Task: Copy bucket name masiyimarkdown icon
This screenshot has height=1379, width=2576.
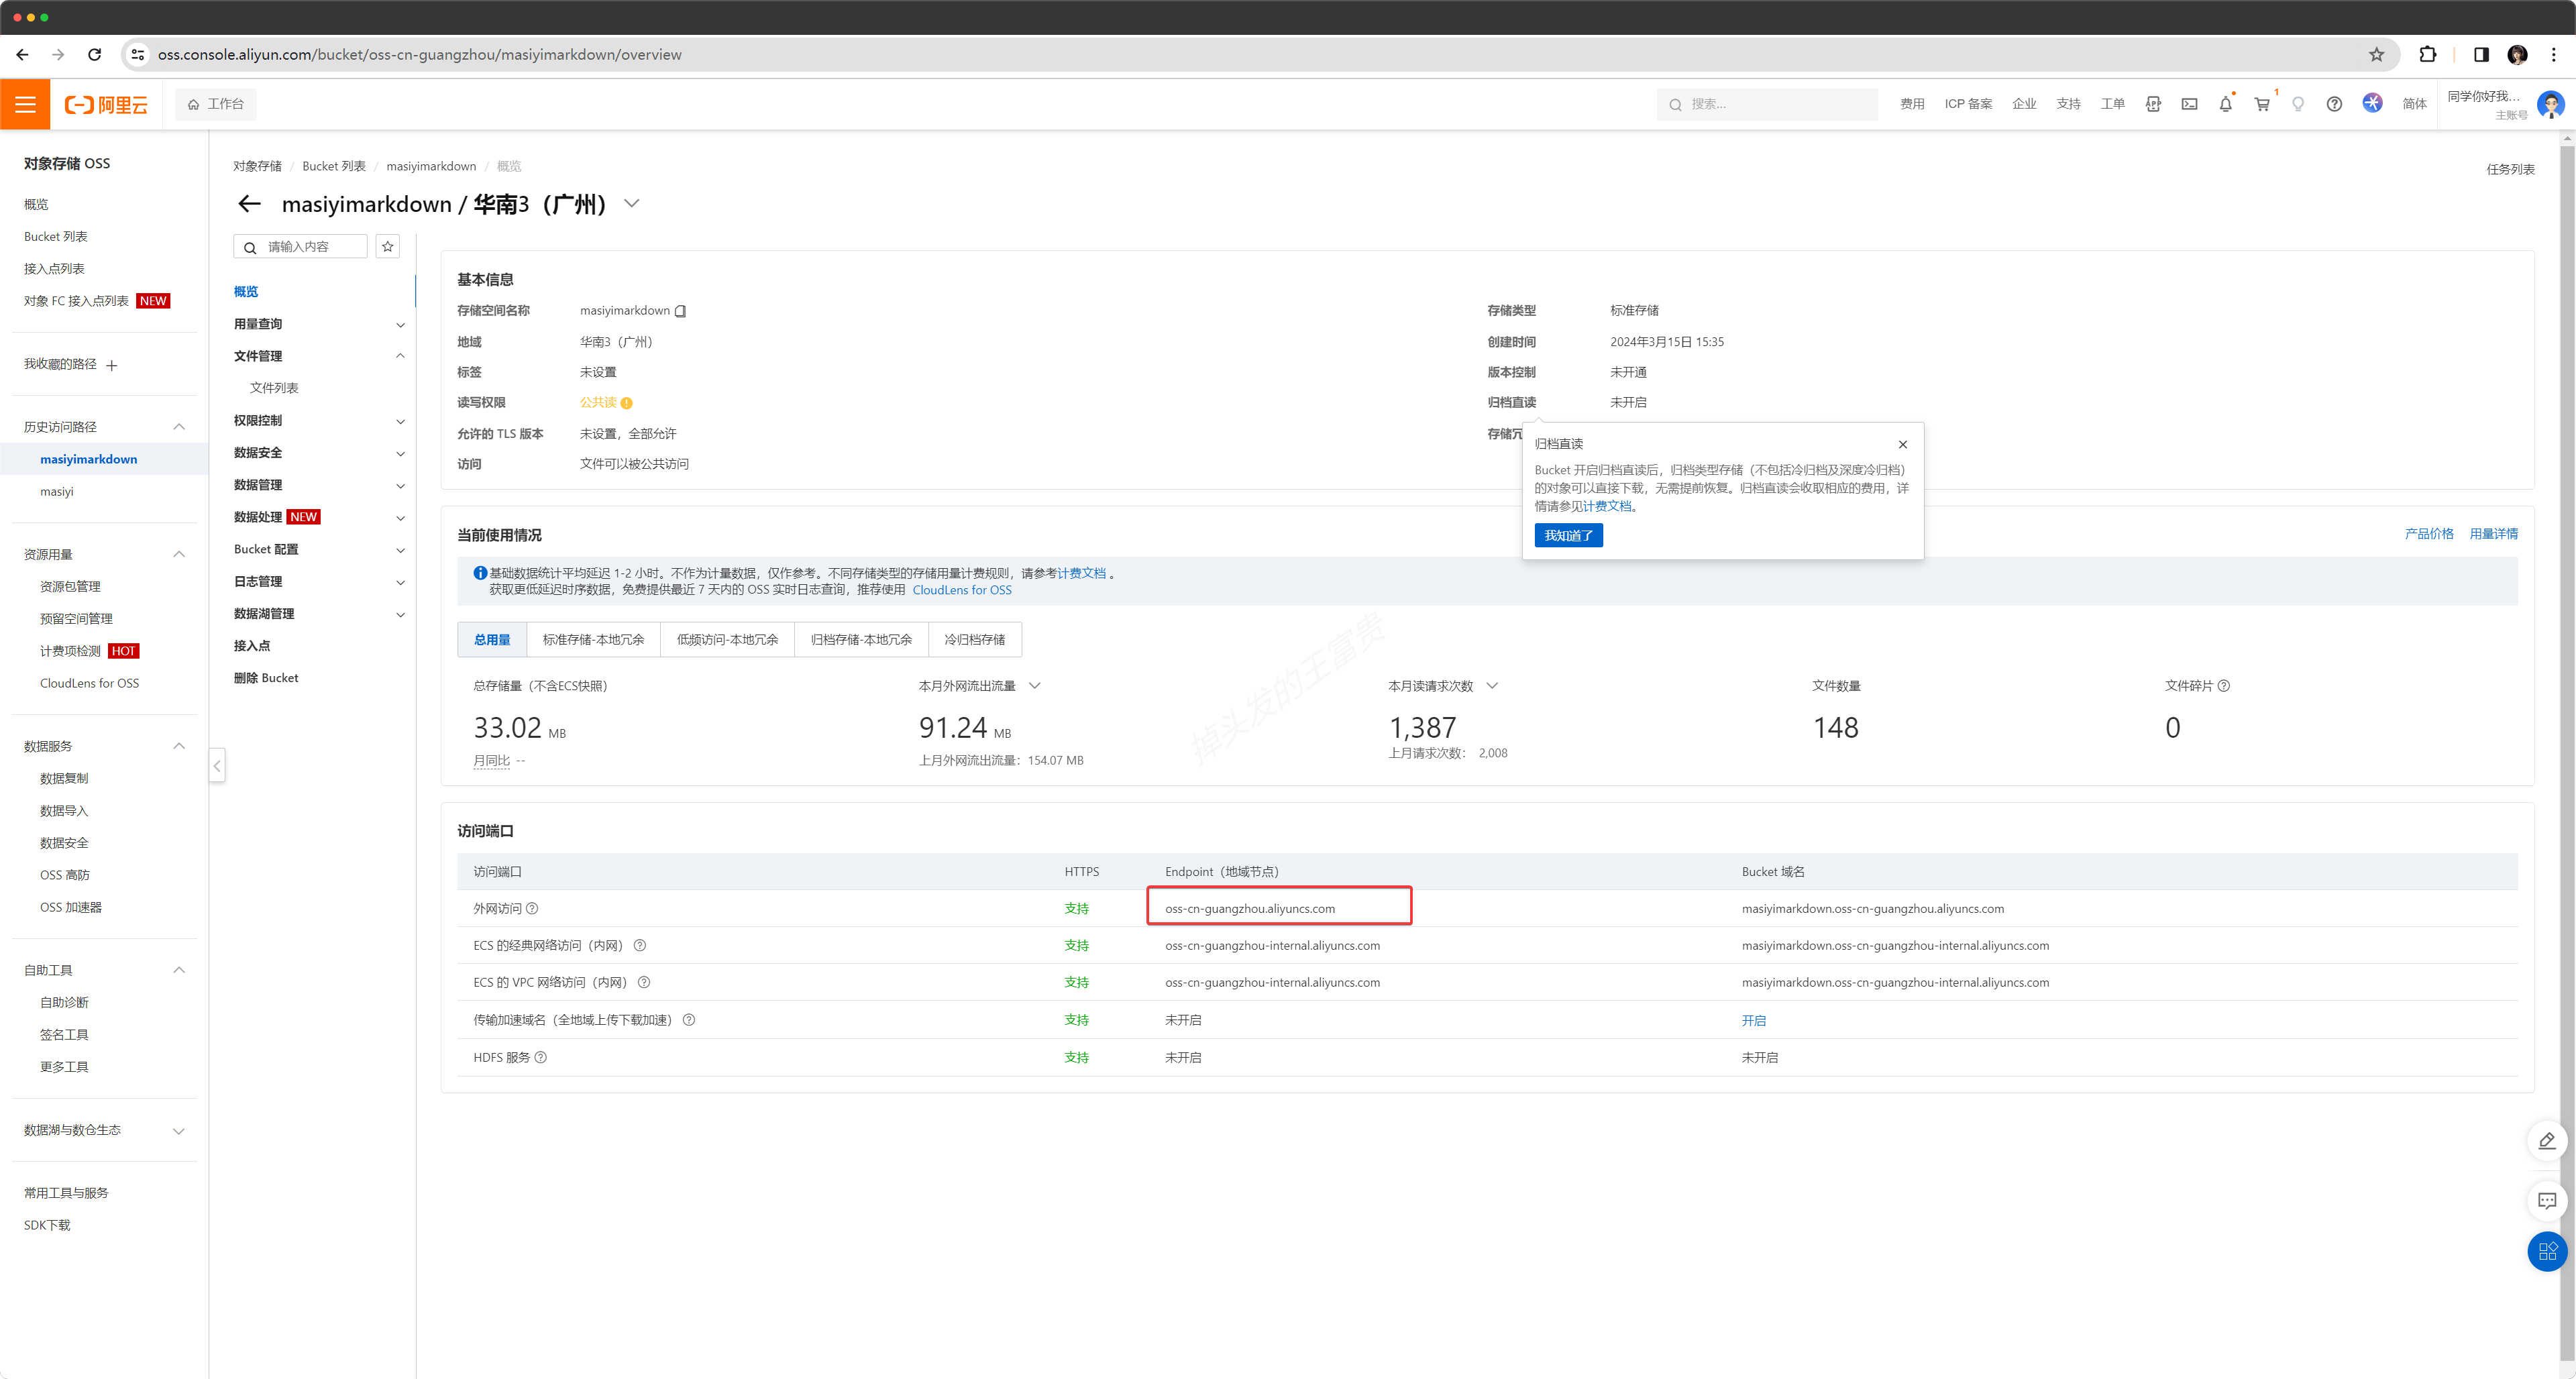Action: (x=681, y=311)
